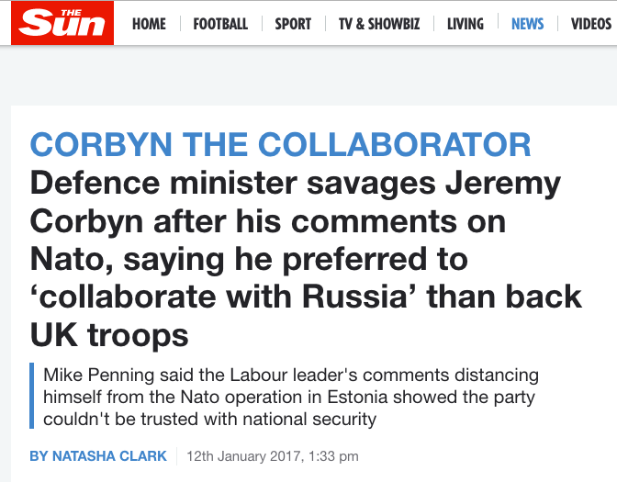Open the VIDEOS section
This screenshot has width=617, height=482.
(x=591, y=24)
